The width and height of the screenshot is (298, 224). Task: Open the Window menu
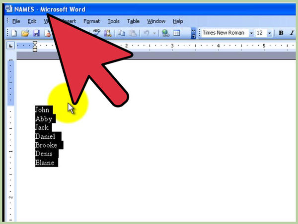click(156, 21)
